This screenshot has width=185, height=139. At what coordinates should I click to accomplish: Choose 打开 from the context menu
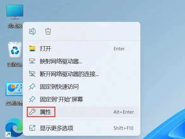pos(81,49)
